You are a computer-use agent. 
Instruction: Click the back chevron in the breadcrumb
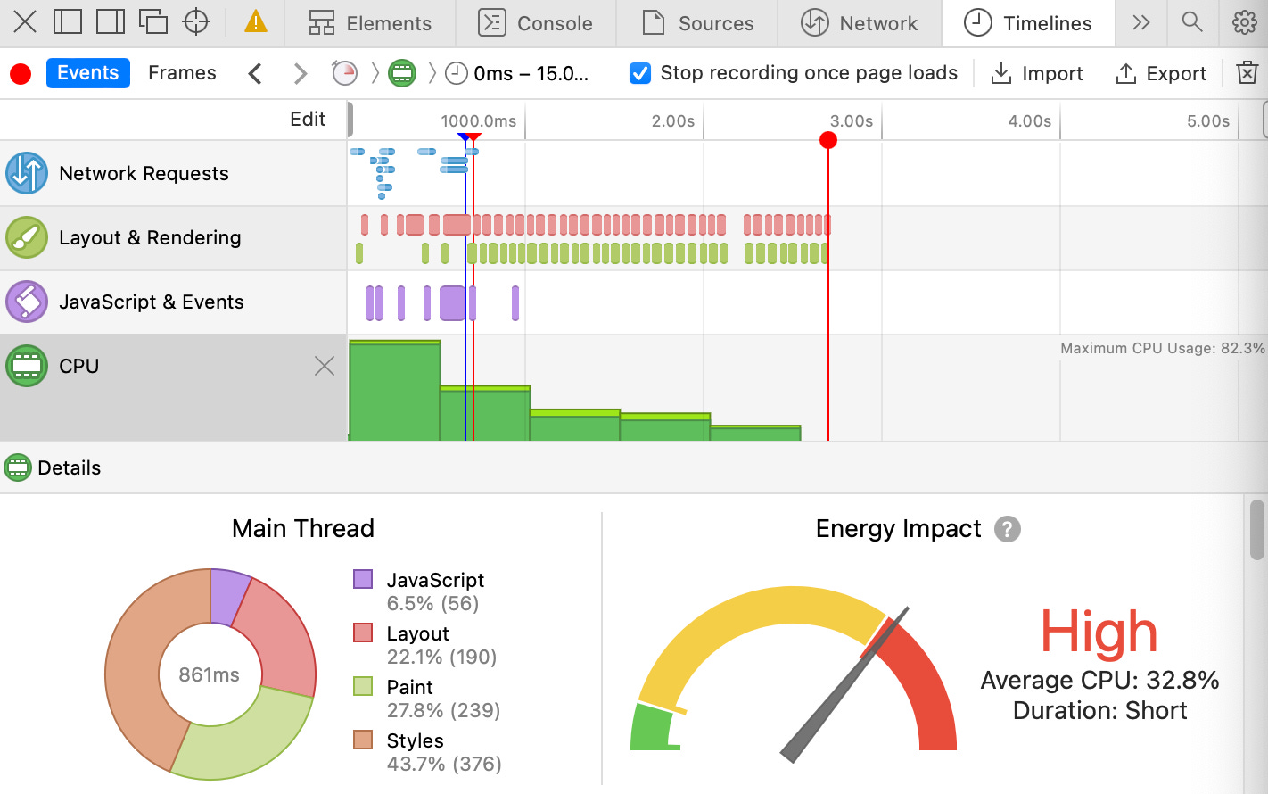(255, 73)
